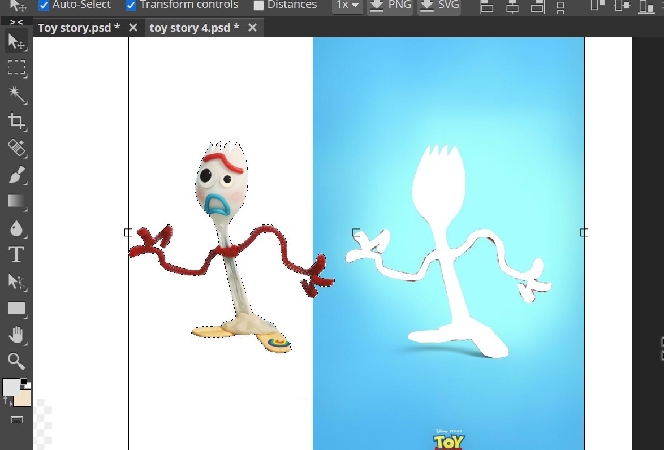Reset to default black and white colors
The image size is (664, 450).
pyautogui.click(x=25, y=383)
